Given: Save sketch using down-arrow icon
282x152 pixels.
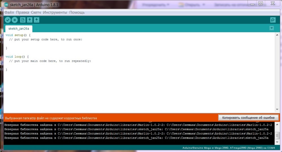Looking at the screenshot, I should (x=36, y=20).
